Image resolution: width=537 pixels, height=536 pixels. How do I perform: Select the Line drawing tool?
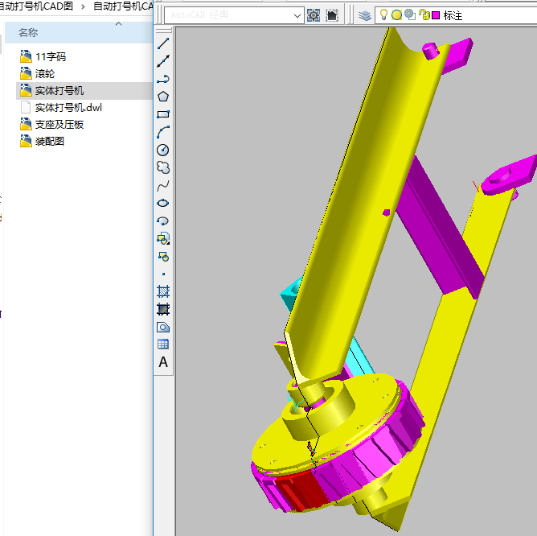pos(163,43)
